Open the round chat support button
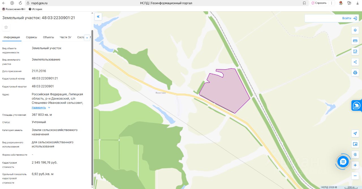 point(343,162)
